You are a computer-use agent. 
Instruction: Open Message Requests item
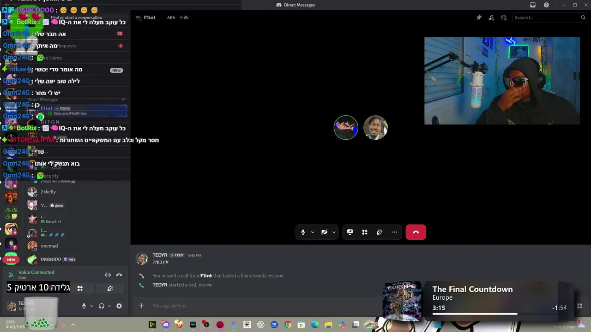pos(76,46)
